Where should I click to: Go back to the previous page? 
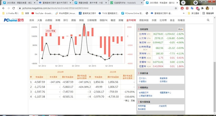pyautogui.click(x=3, y=8)
